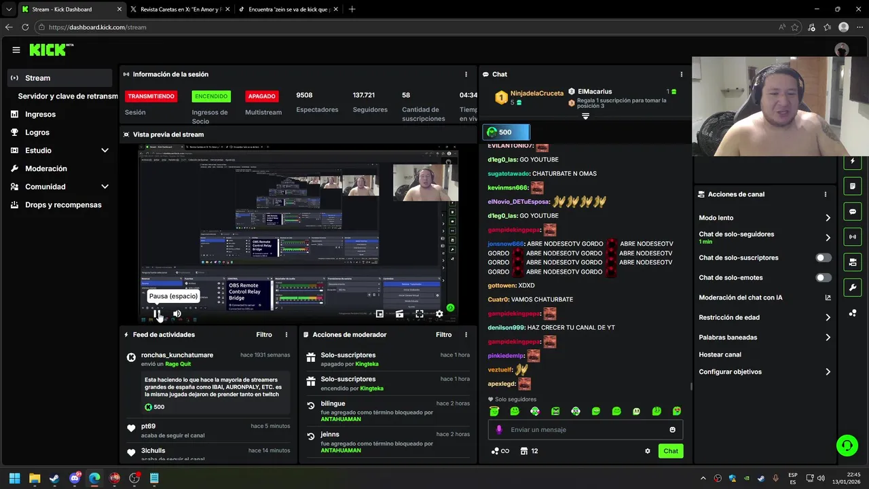This screenshot has height=489, width=869.
Task: Click the wrench icon in right sidebar
Action: pos(853,287)
